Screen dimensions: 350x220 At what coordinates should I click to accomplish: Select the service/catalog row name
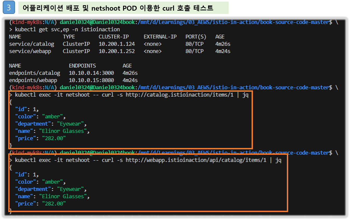[31, 44]
